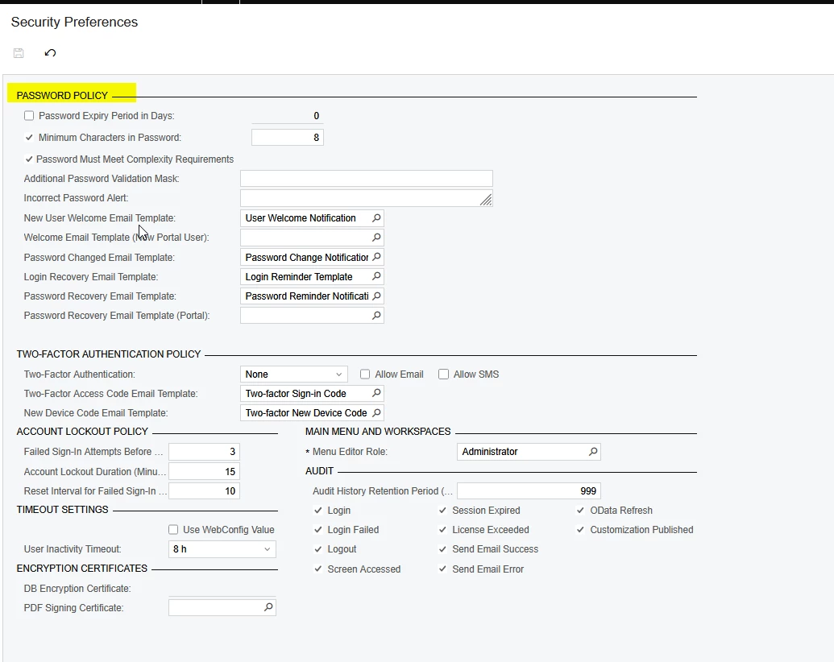Open lookup for PDF Signing Certificate
The height and width of the screenshot is (662, 834).
268,607
